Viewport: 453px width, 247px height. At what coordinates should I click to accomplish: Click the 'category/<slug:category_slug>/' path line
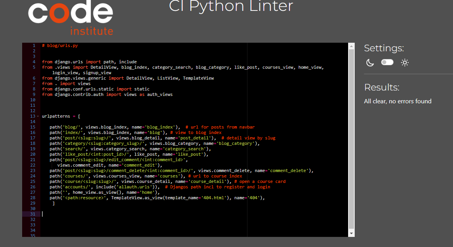[x=155, y=144]
